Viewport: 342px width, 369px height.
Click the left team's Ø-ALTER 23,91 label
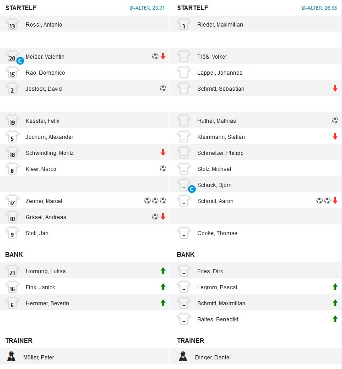coord(147,8)
